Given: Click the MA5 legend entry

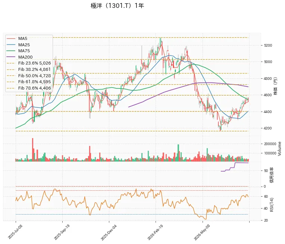Looking at the screenshot, I should click(x=17, y=38).
